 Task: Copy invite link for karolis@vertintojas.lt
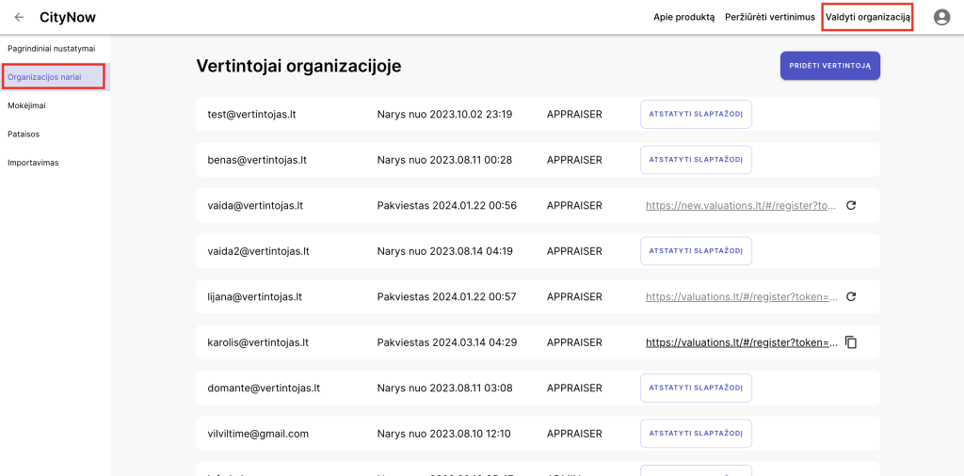[851, 342]
